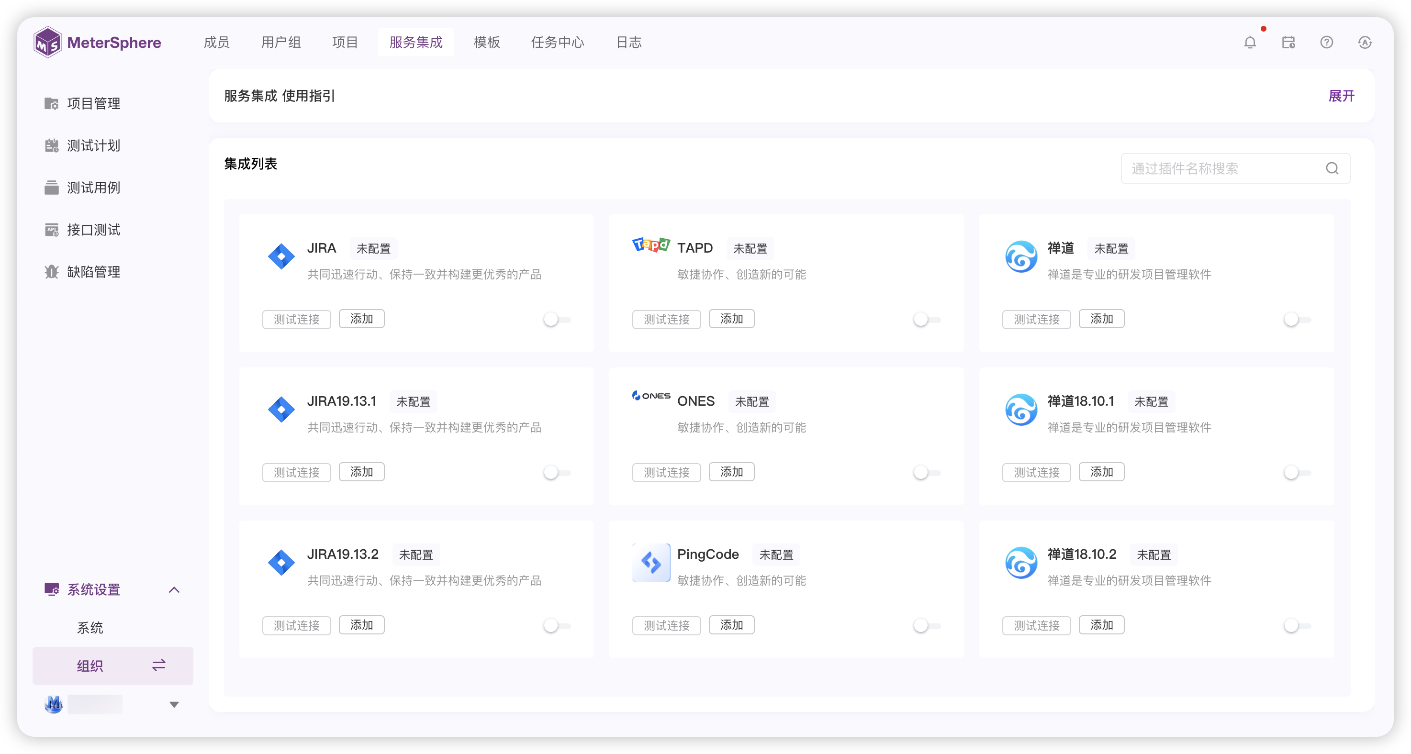Click 添加 on the 禅道18.10.1 card
This screenshot has width=1411, height=754.
coord(1101,472)
